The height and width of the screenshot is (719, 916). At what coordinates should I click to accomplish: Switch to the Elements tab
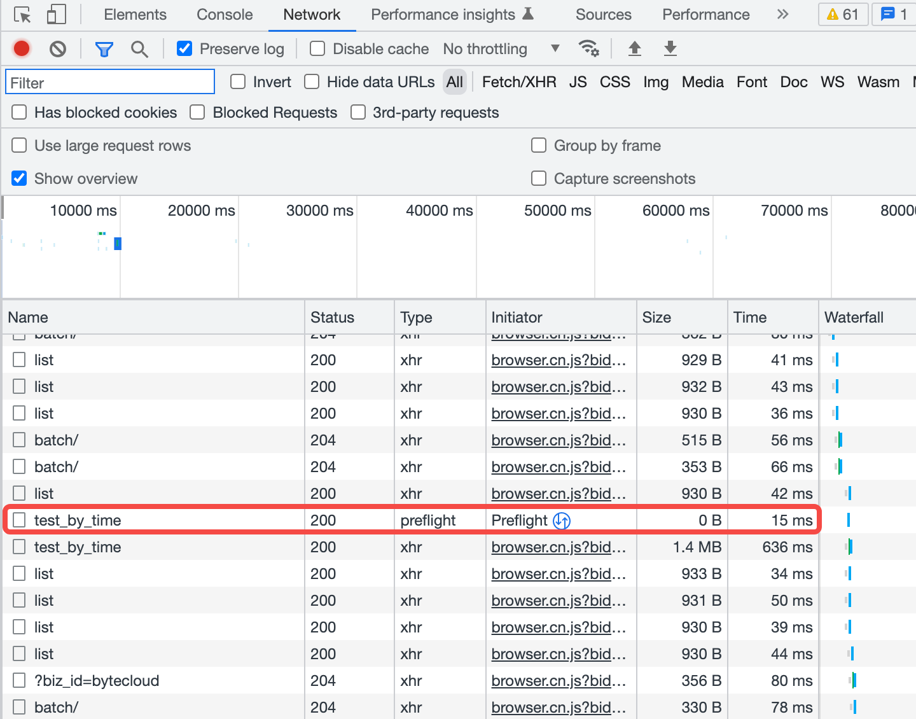(x=135, y=15)
